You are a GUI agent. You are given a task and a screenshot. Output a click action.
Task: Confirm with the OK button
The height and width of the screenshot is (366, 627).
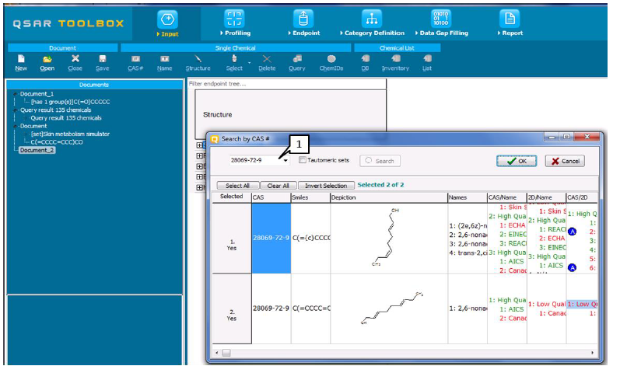click(x=517, y=161)
